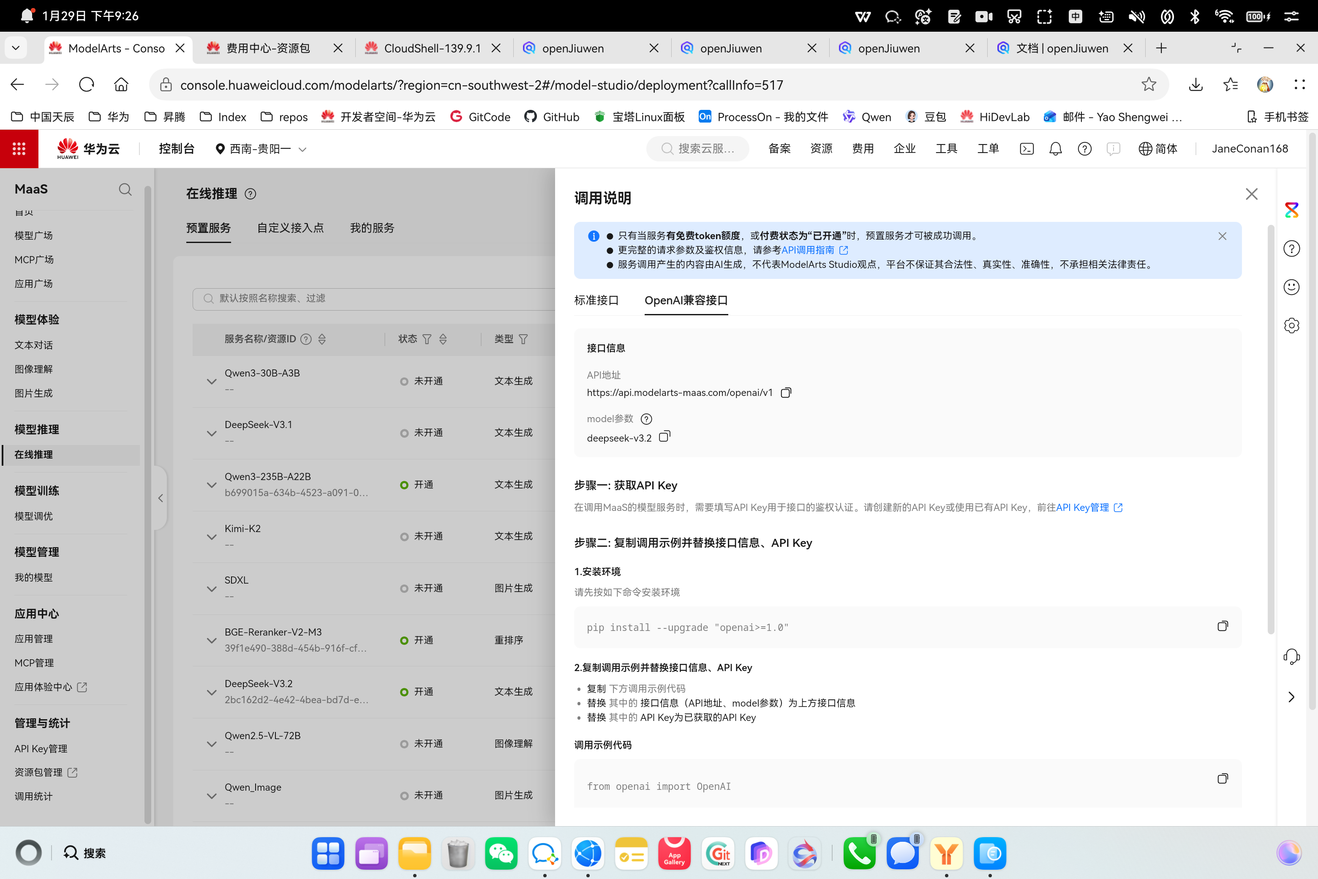Filter the status column
The width and height of the screenshot is (1318, 879).
click(427, 339)
